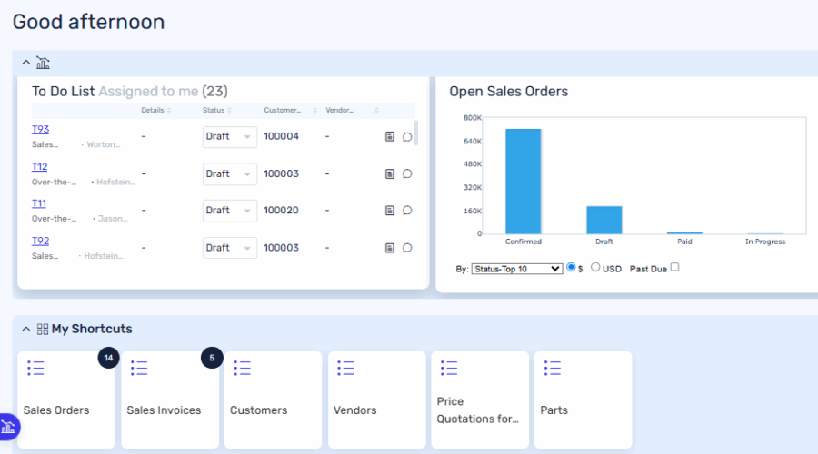Open the Sales Orders shortcut tile
This screenshot has height=454, width=818.
(x=66, y=400)
